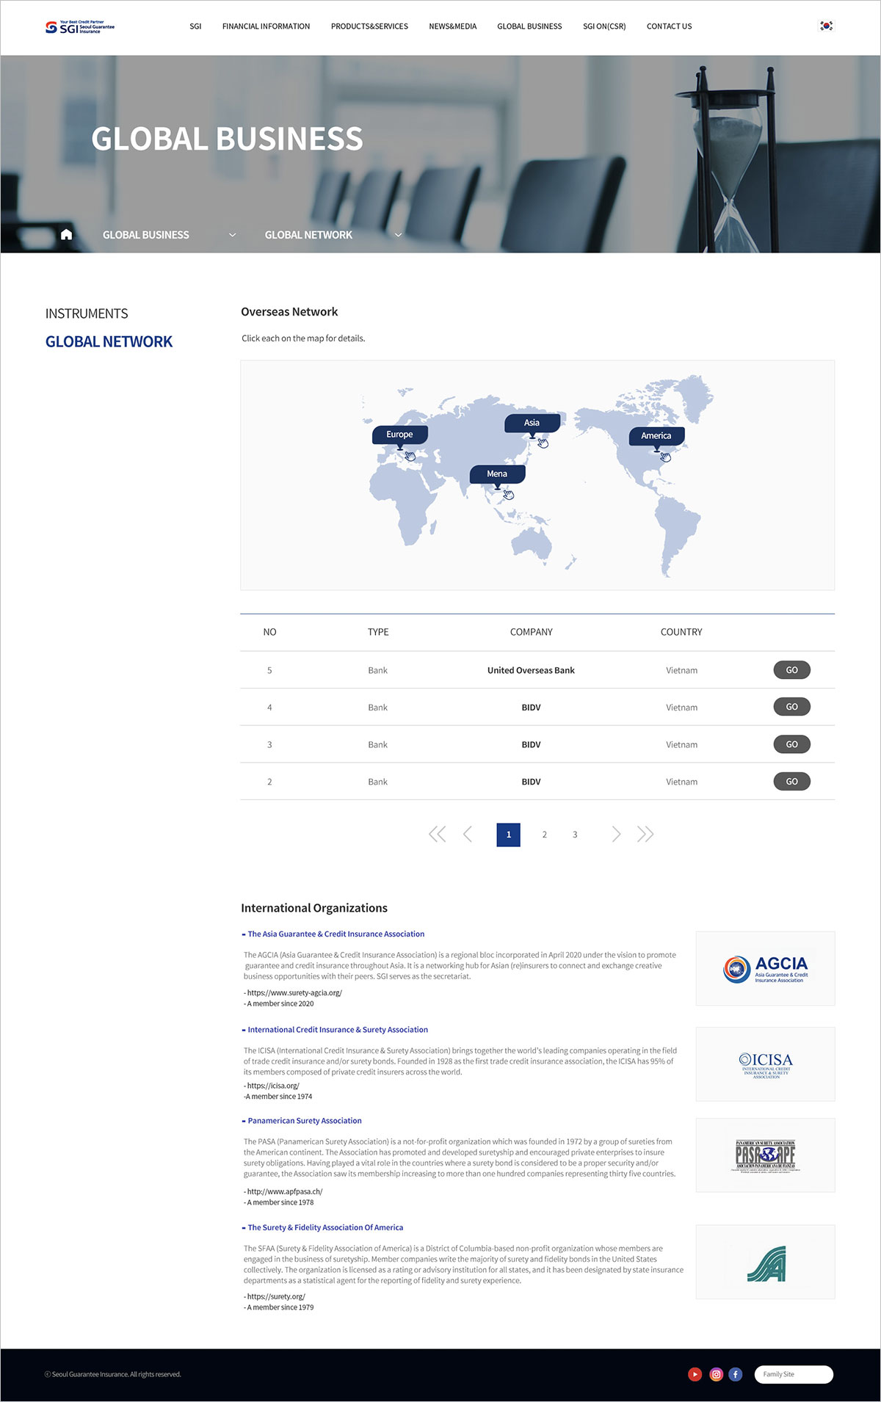Open NEWS&MEDIA menu
This screenshot has width=881, height=1402.
click(453, 26)
